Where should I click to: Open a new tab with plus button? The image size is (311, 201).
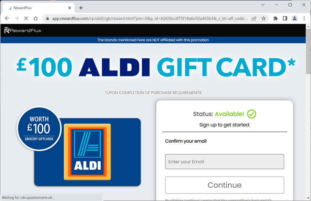pos(81,8)
